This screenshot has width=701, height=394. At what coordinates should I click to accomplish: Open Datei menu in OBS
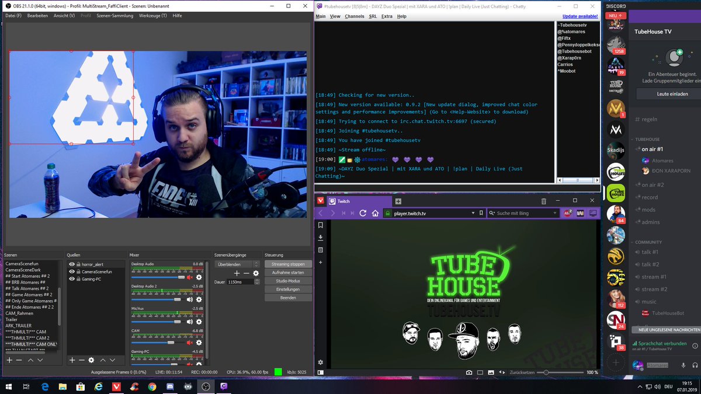pyautogui.click(x=13, y=16)
